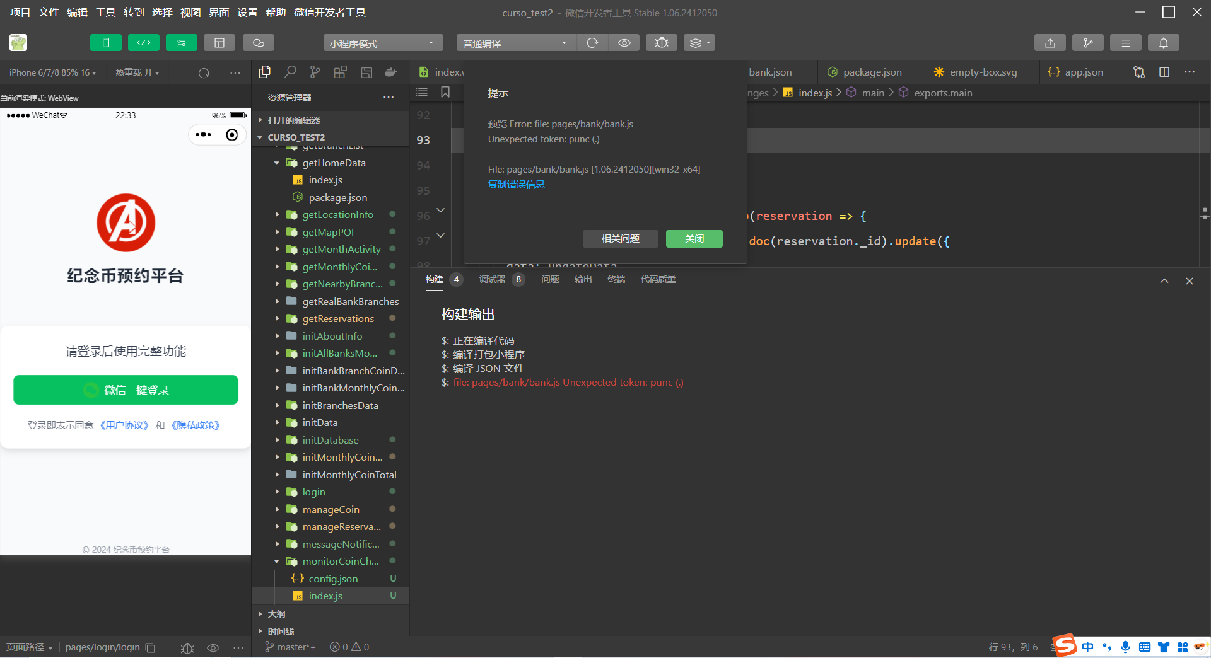Open the notifications bell icon

pyautogui.click(x=1164, y=43)
